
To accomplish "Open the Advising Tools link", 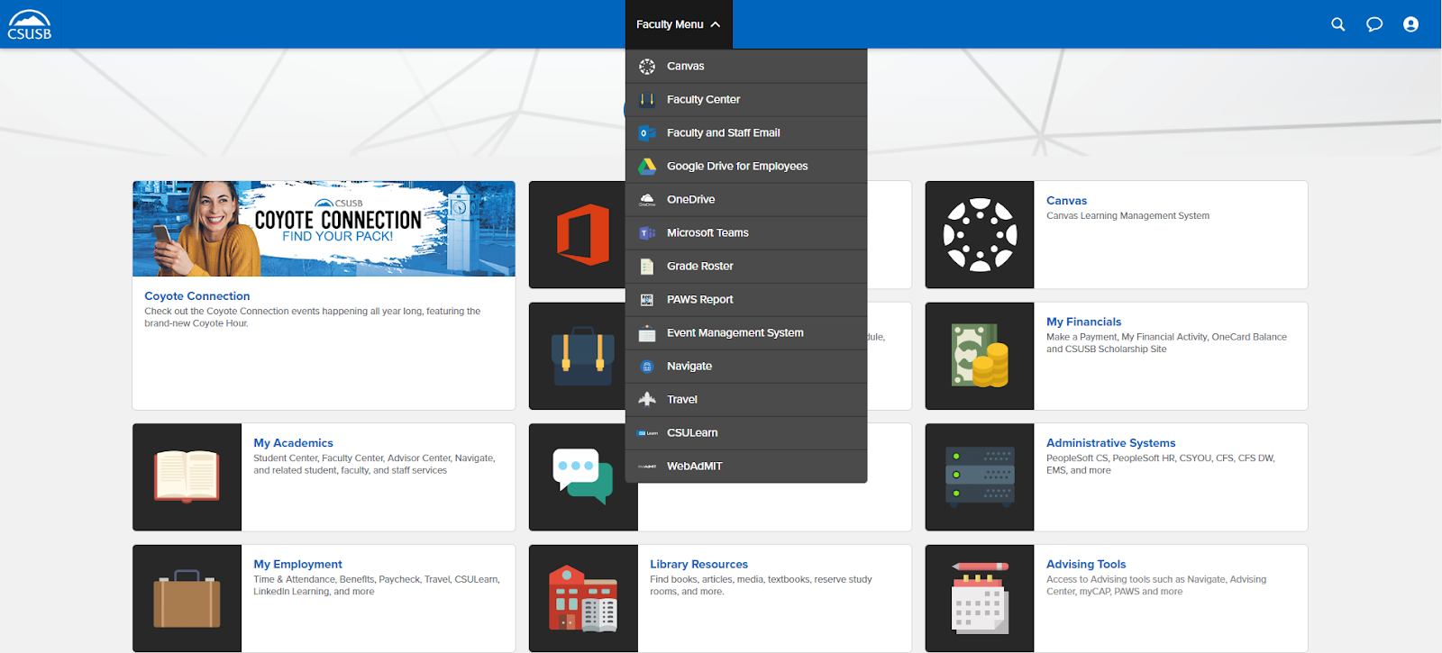I will (1086, 565).
